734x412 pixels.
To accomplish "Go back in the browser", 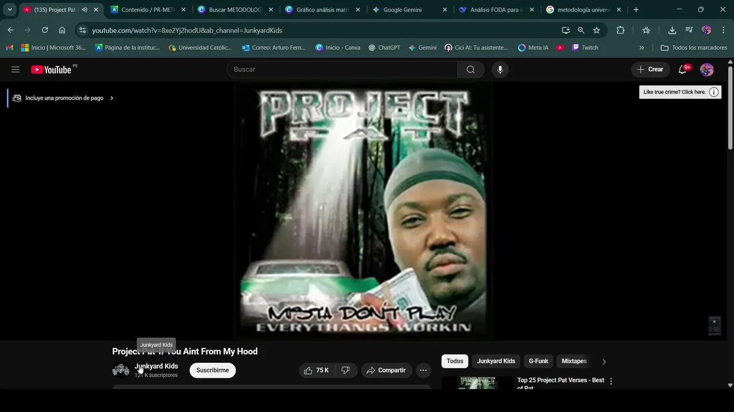I will tap(10, 30).
